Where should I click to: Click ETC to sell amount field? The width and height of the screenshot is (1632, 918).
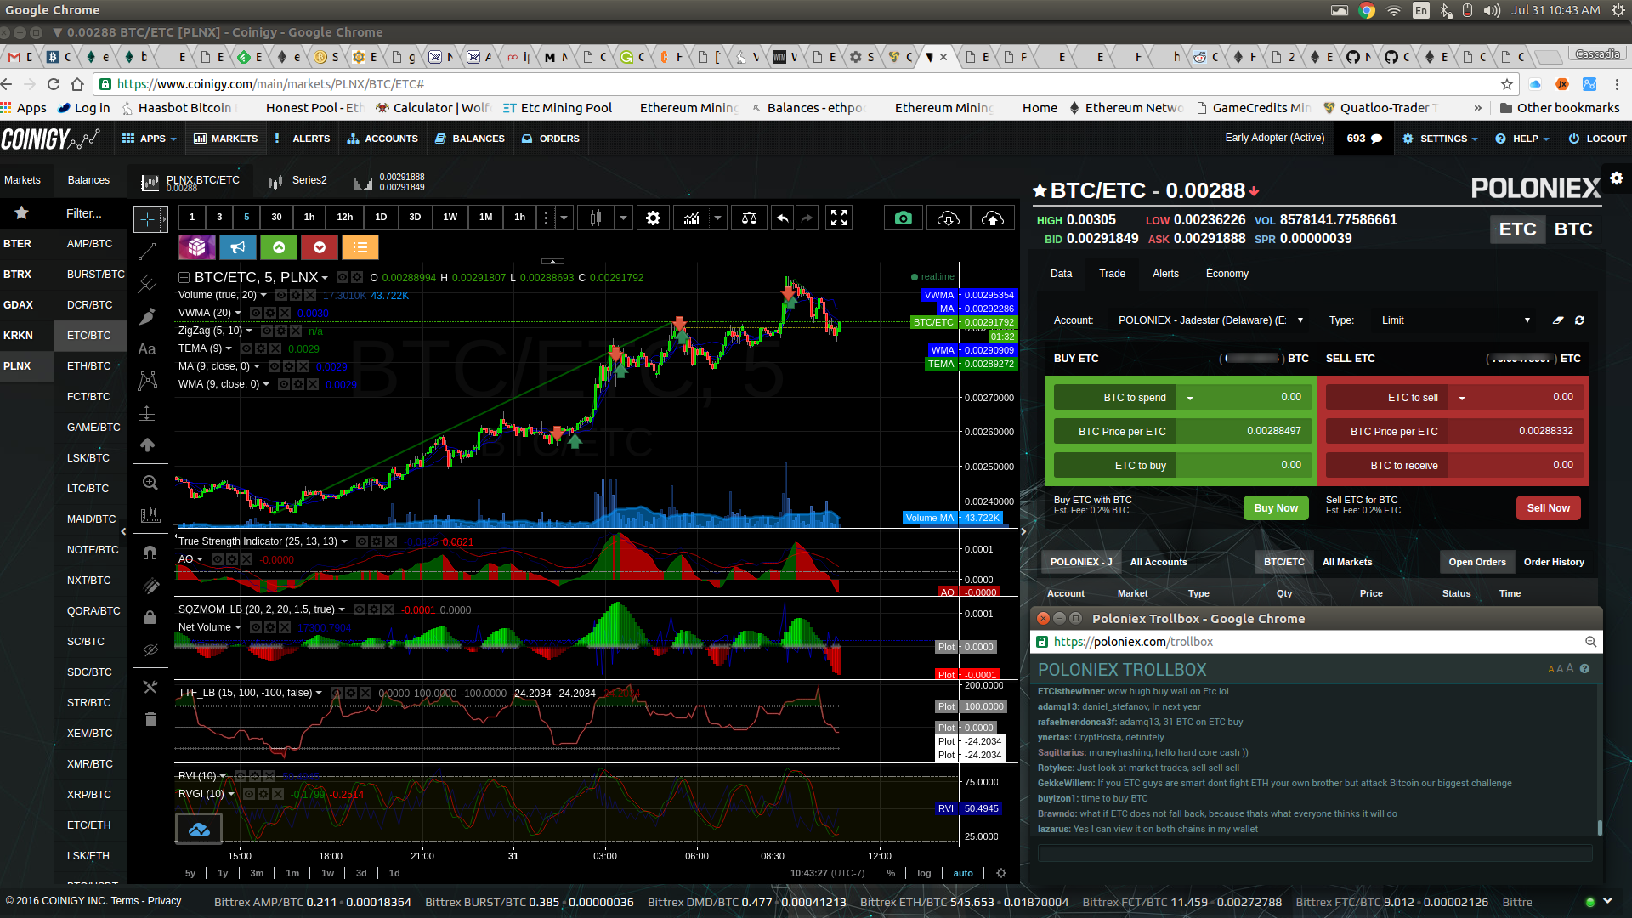tap(1516, 397)
